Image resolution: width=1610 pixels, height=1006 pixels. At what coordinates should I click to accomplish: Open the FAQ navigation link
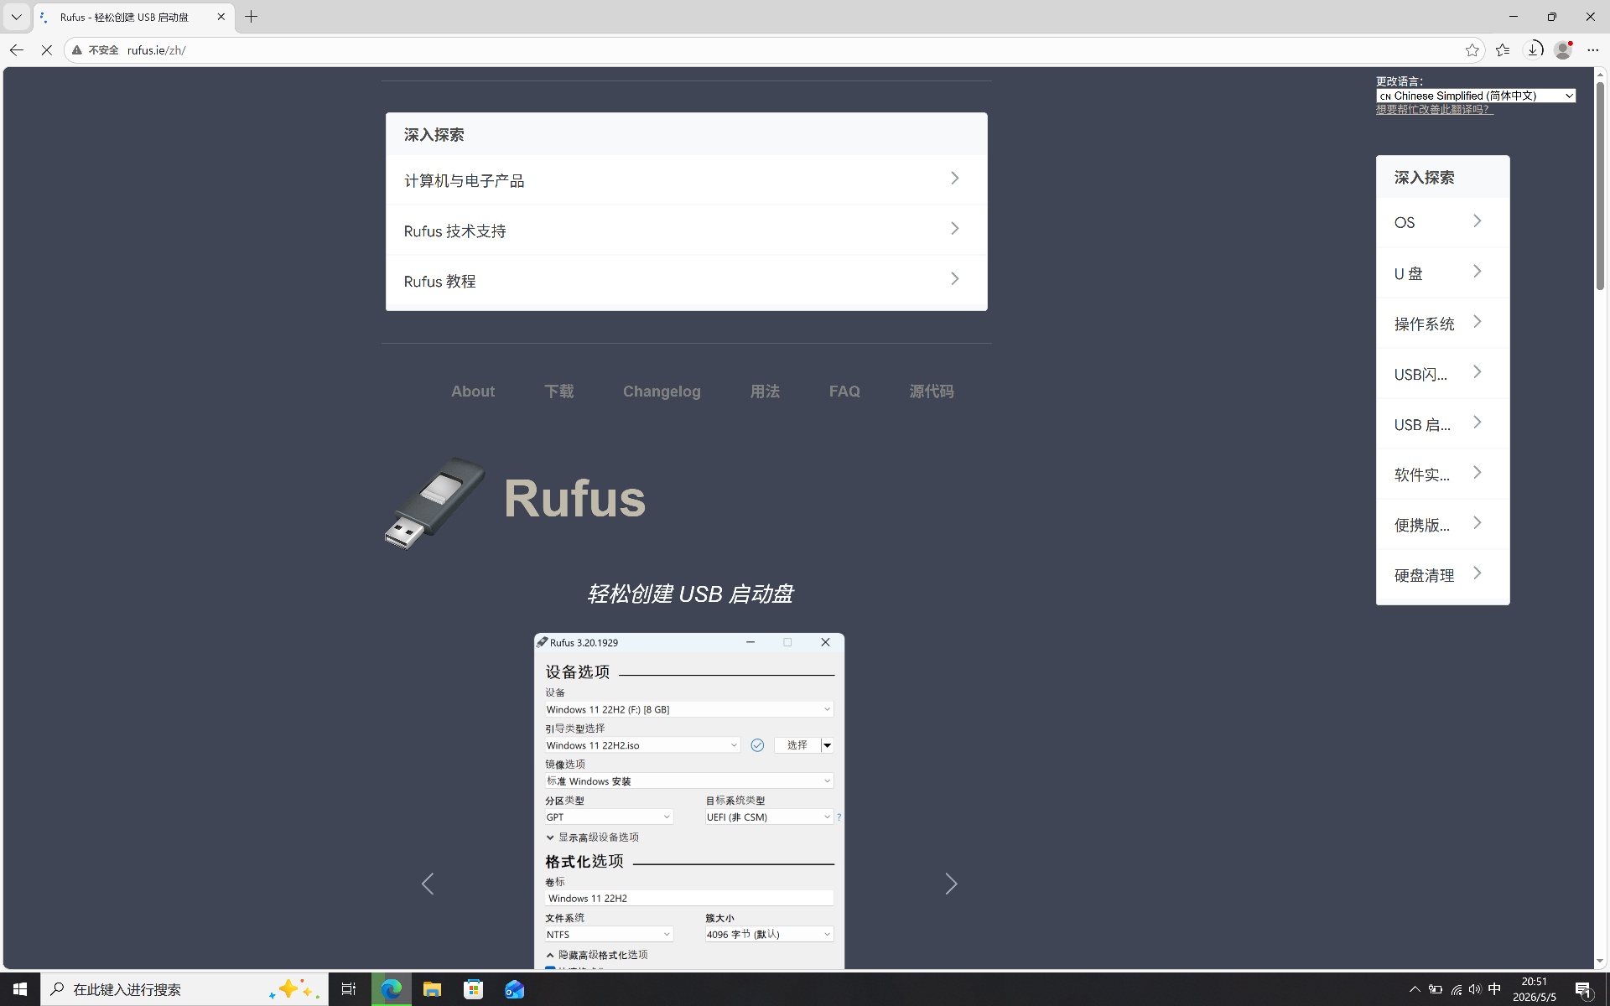tap(844, 392)
